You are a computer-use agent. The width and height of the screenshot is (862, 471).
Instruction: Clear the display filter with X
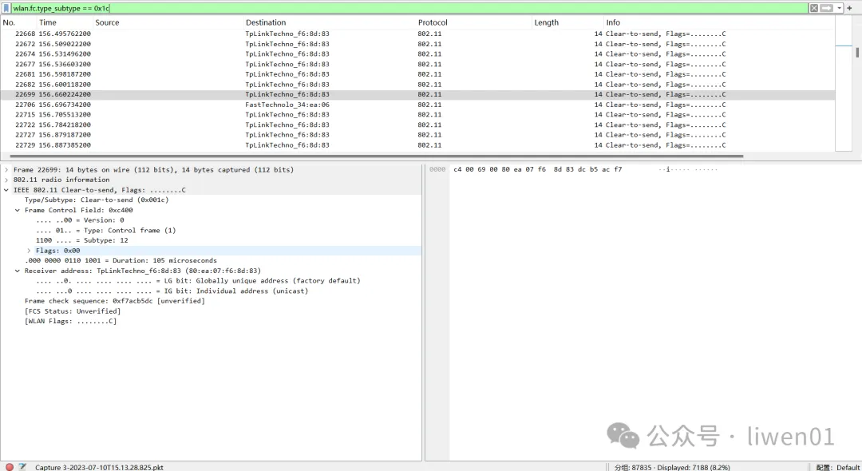(814, 8)
